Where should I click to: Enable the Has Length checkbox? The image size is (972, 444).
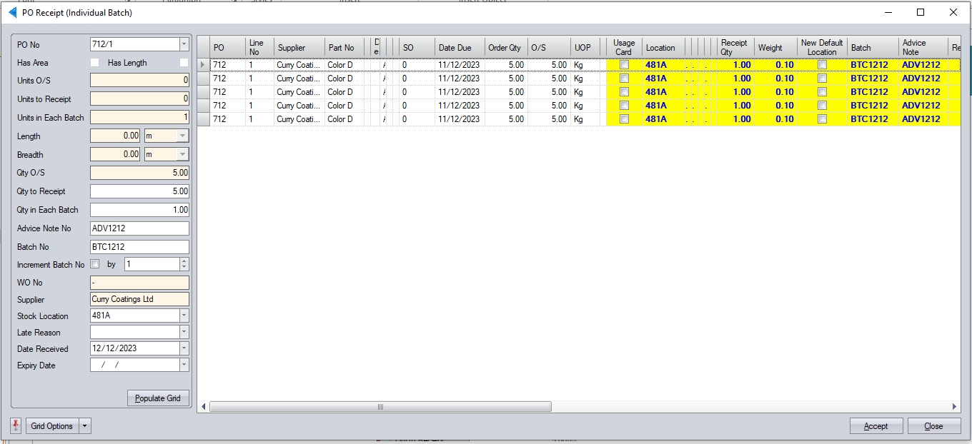(x=184, y=63)
